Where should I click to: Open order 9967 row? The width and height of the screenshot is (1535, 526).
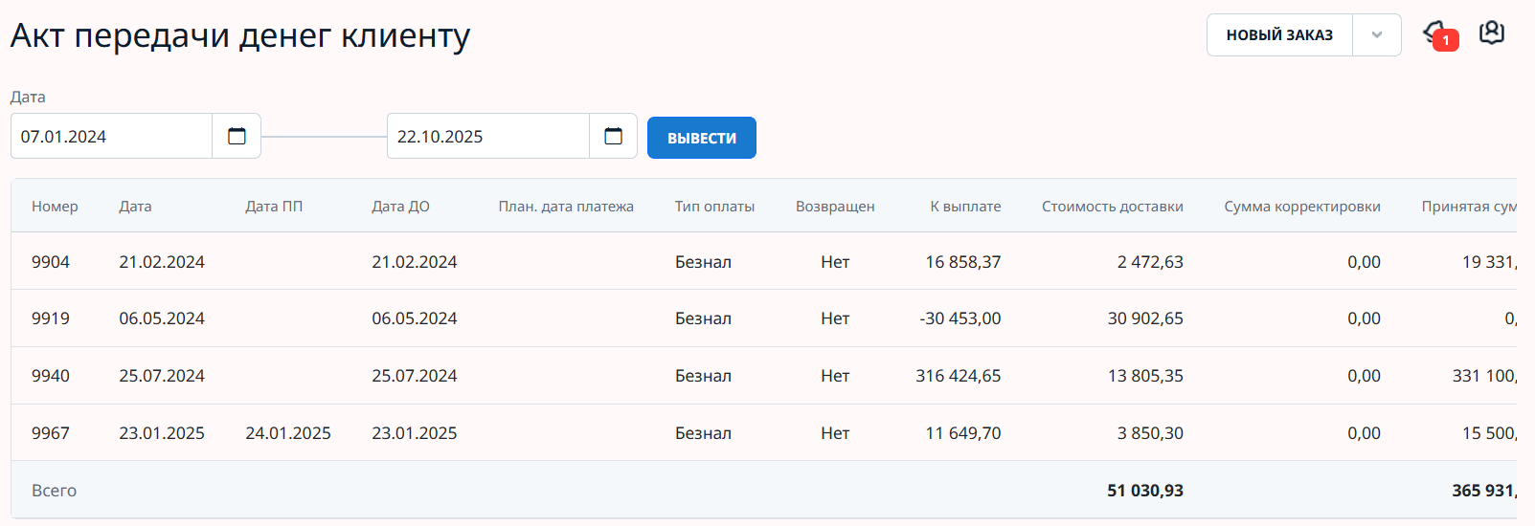coord(51,433)
